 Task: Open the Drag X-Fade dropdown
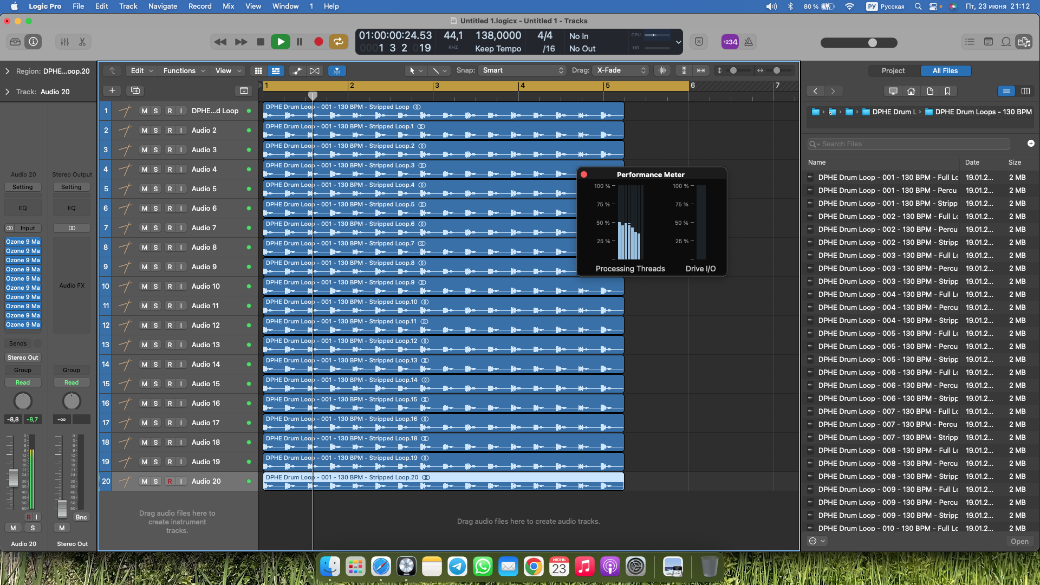pos(621,70)
